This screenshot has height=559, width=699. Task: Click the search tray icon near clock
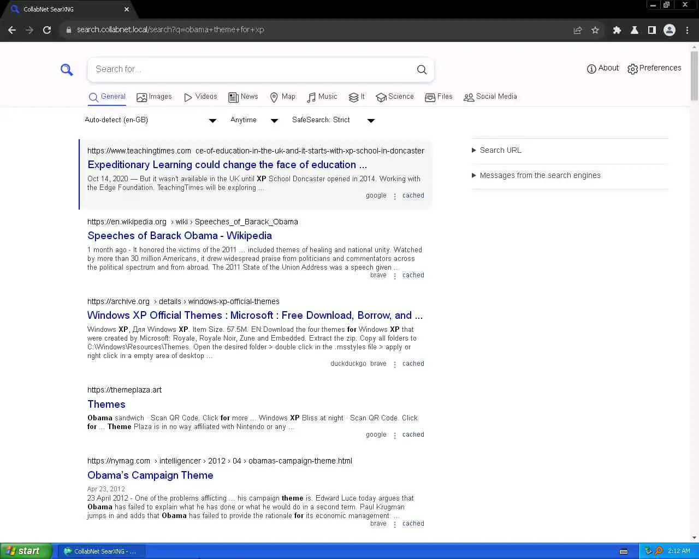pyautogui.click(x=659, y=551)
